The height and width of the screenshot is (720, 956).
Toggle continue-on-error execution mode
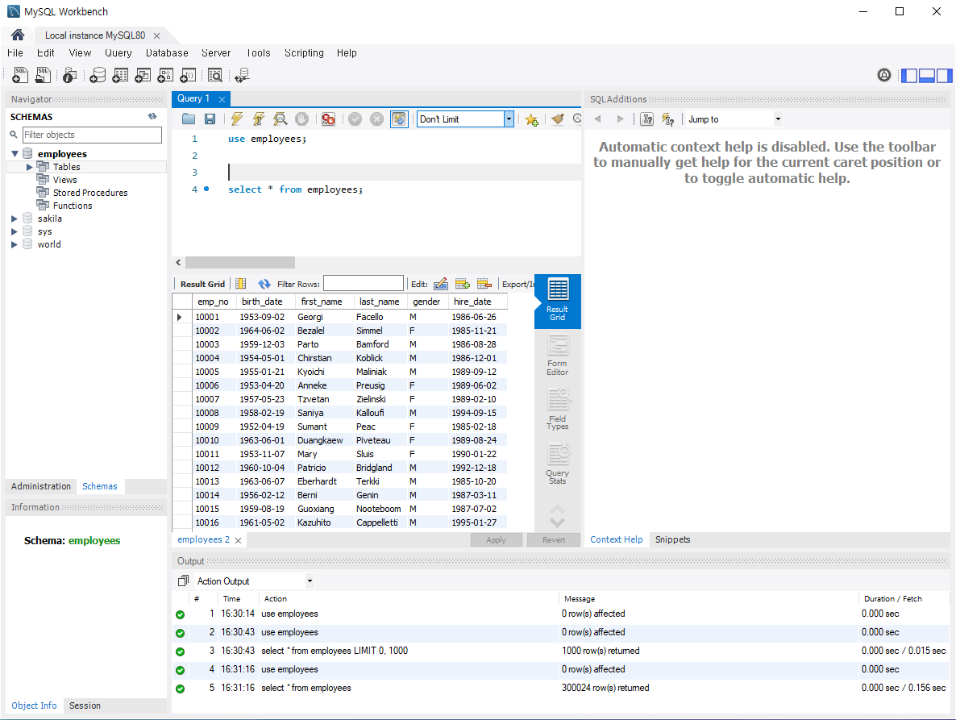(328, 119)
